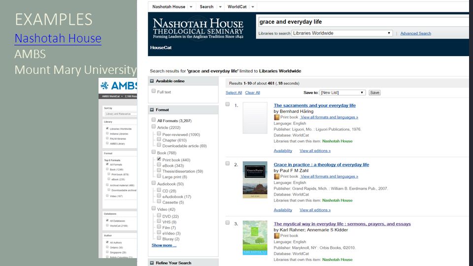
Task: Click the Nashotah House Theological Seminary logo
Action: (x=198, y=29)
